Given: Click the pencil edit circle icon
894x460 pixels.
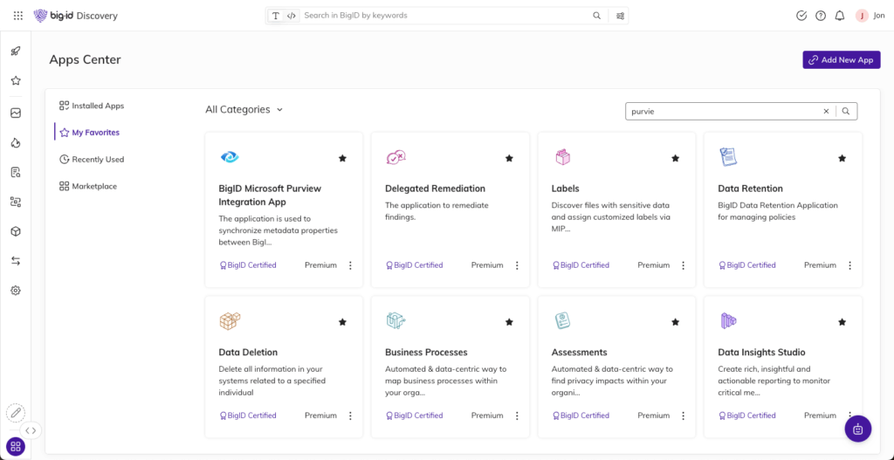Looking at the screenshot, I should (16, 412).
